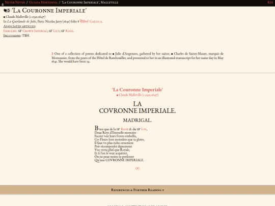Click the square marker before Charles de Sainte-Maure
Viewport: 275px width, 206px height.
click(x=172, y=54)
